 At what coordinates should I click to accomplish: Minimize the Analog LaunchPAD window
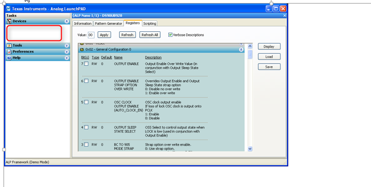(269, 9)
